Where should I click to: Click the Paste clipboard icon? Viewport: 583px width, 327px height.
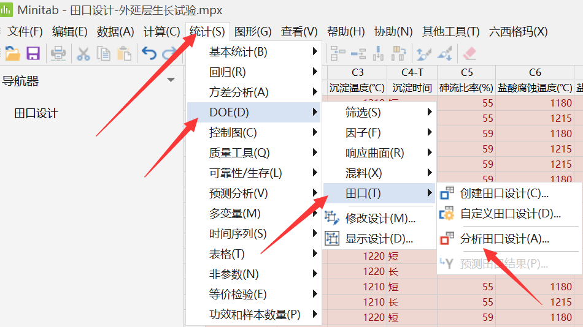pyautogui.click(x=124, y=53)
